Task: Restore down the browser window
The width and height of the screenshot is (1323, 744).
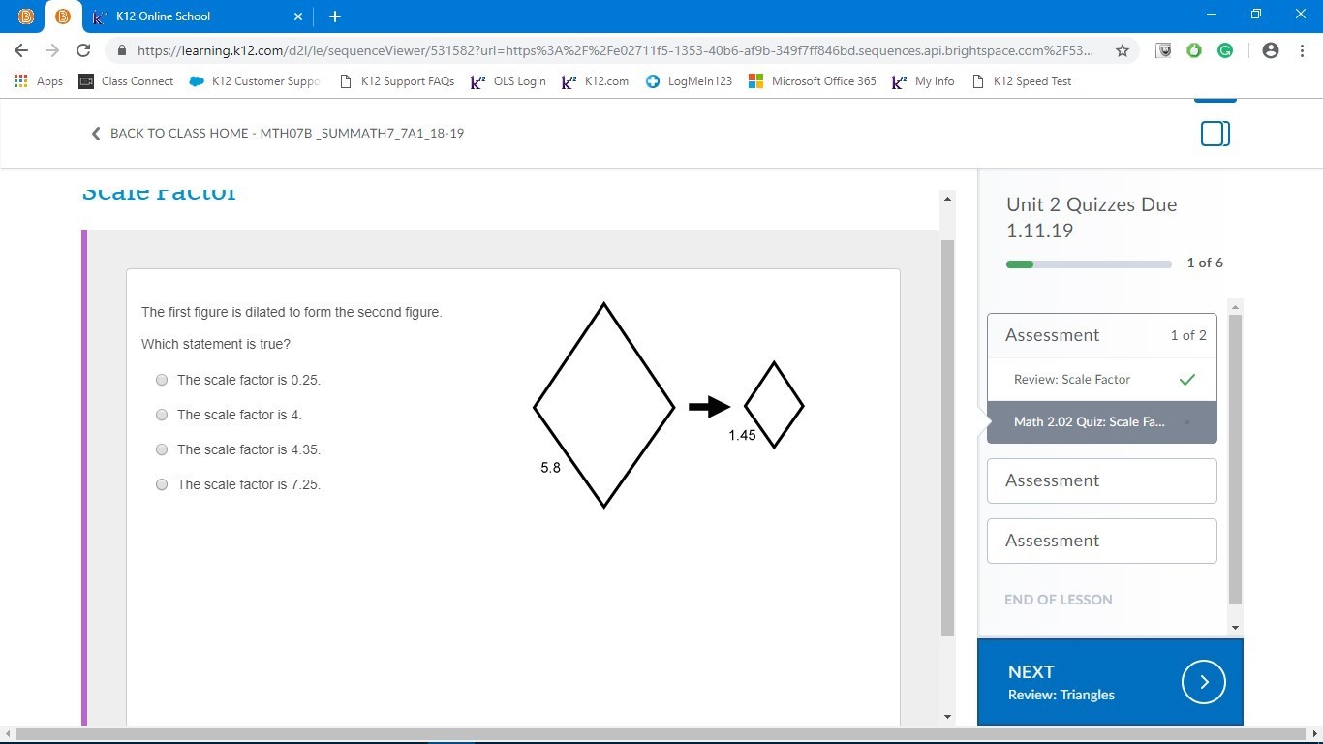Action: click(1256, 15)
